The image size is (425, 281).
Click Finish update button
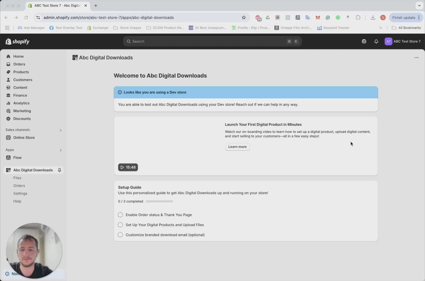click(x=405, y=18)
